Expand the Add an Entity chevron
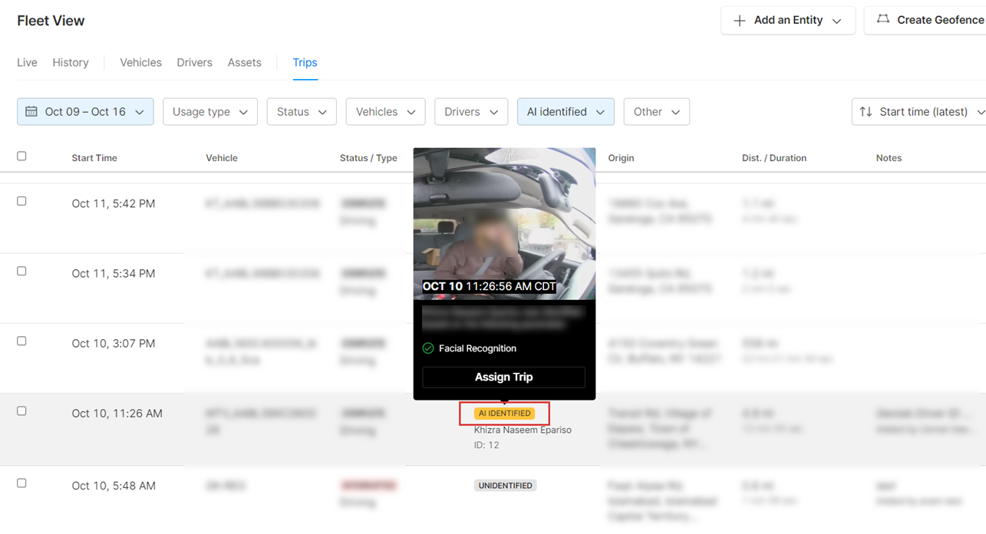This screenshot has width=986, height=534. tap(837, 21)
